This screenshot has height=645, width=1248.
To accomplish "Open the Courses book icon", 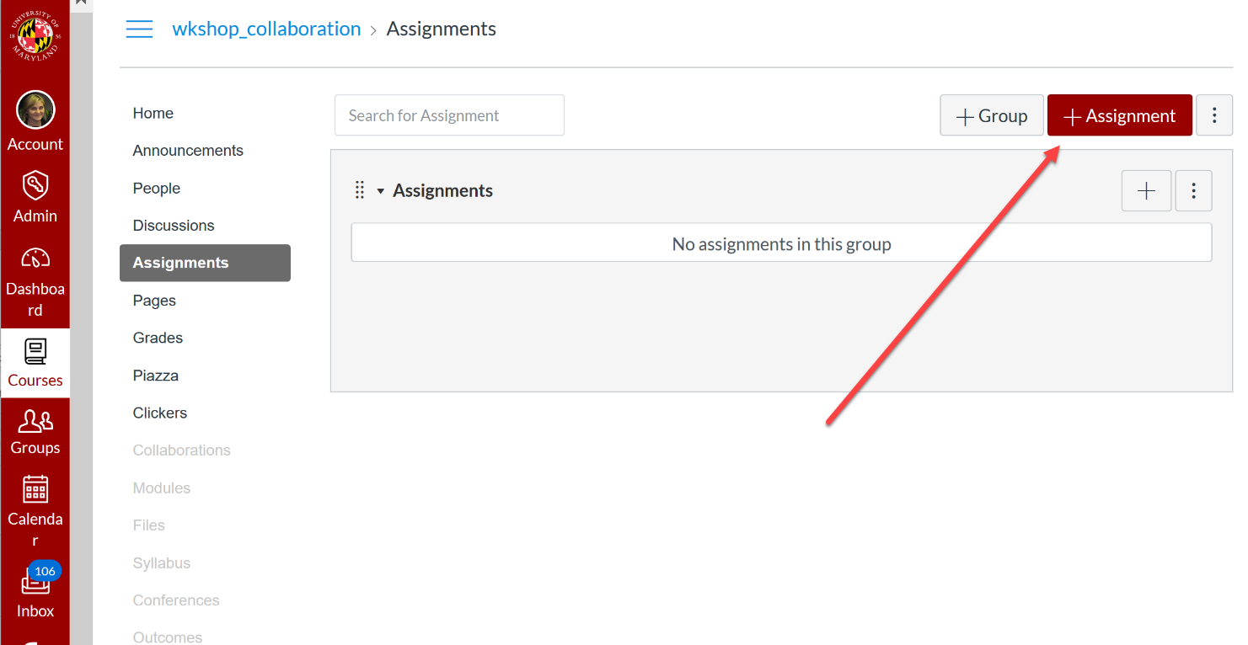I will [x=35, y=351].
